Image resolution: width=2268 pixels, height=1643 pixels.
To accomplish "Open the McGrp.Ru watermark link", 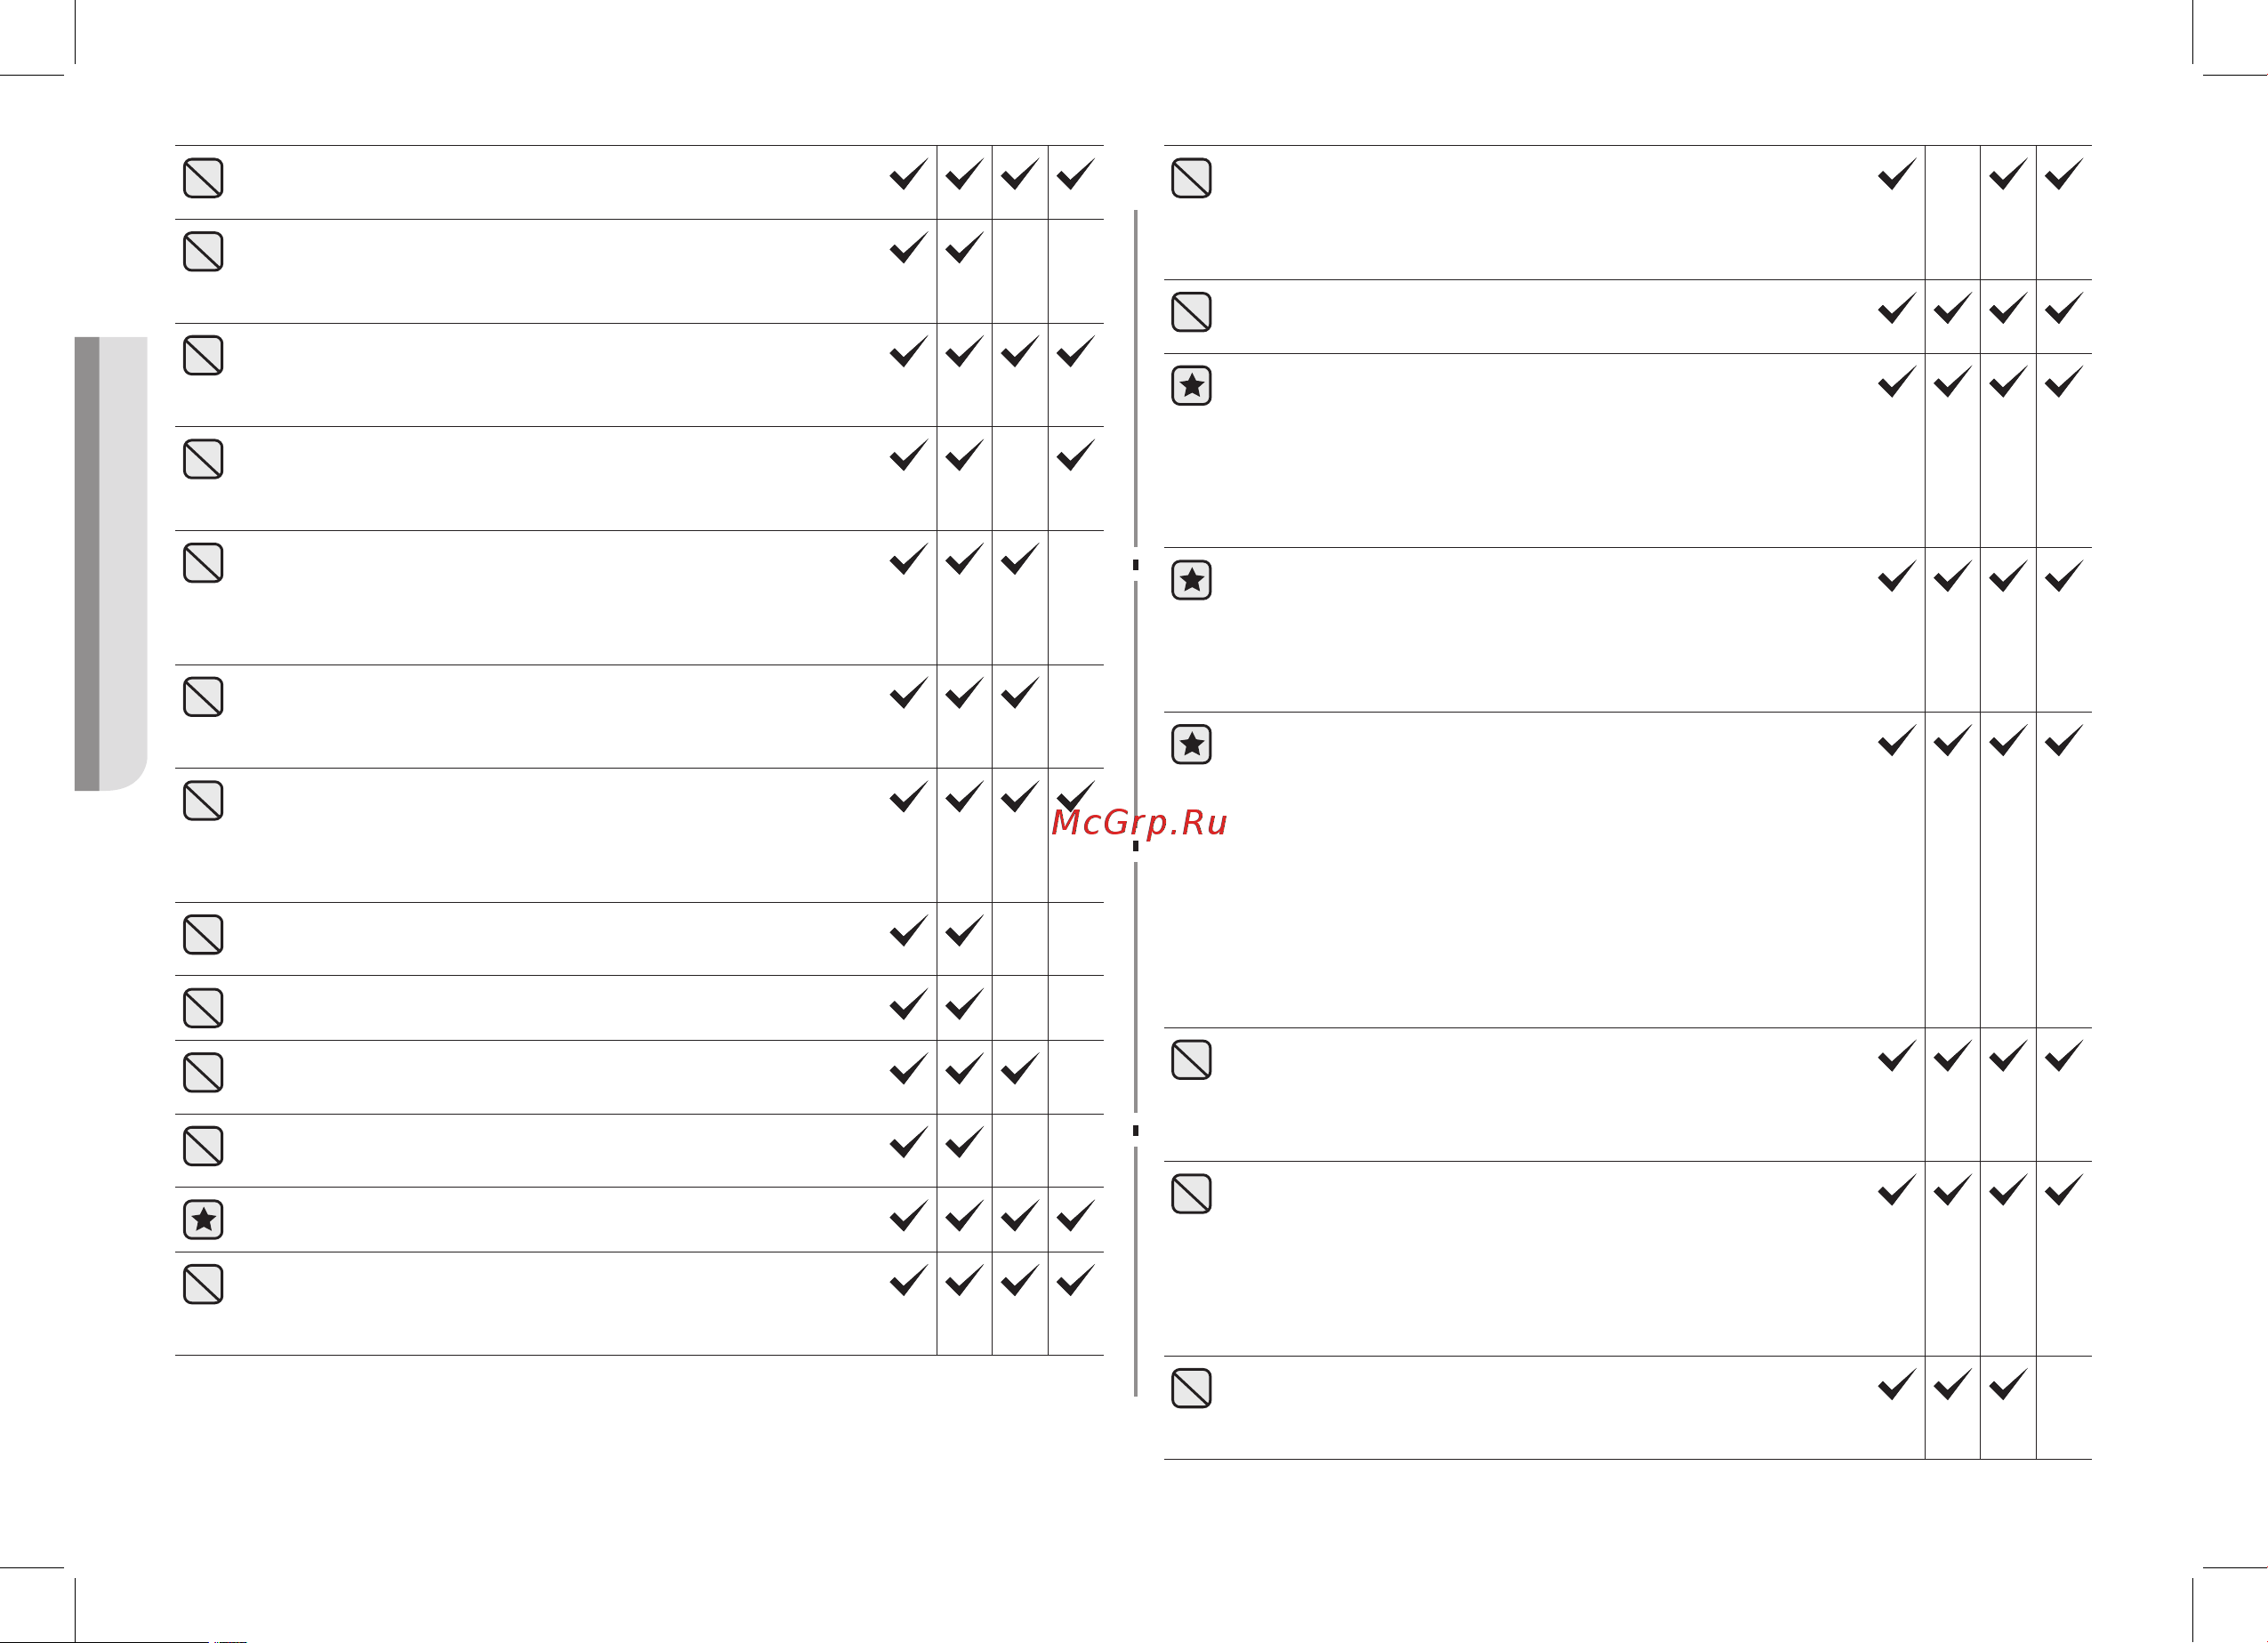I will coord(1139,822).
